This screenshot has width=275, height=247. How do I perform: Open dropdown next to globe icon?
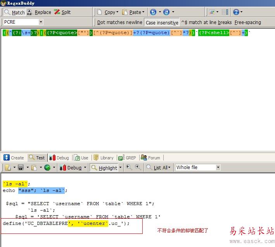click(x=54, y=168)
